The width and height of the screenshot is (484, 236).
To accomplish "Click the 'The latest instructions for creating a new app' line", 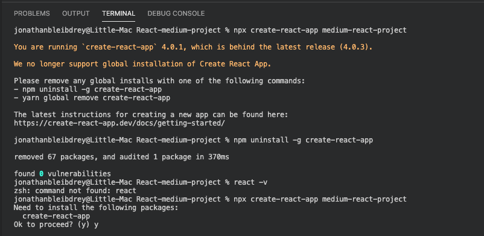I will (x=151, y=115).
